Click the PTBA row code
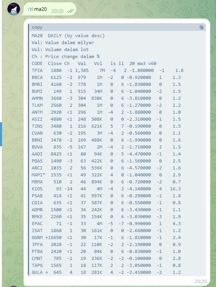This screenshot has width=216, height=287. point(37,251)
